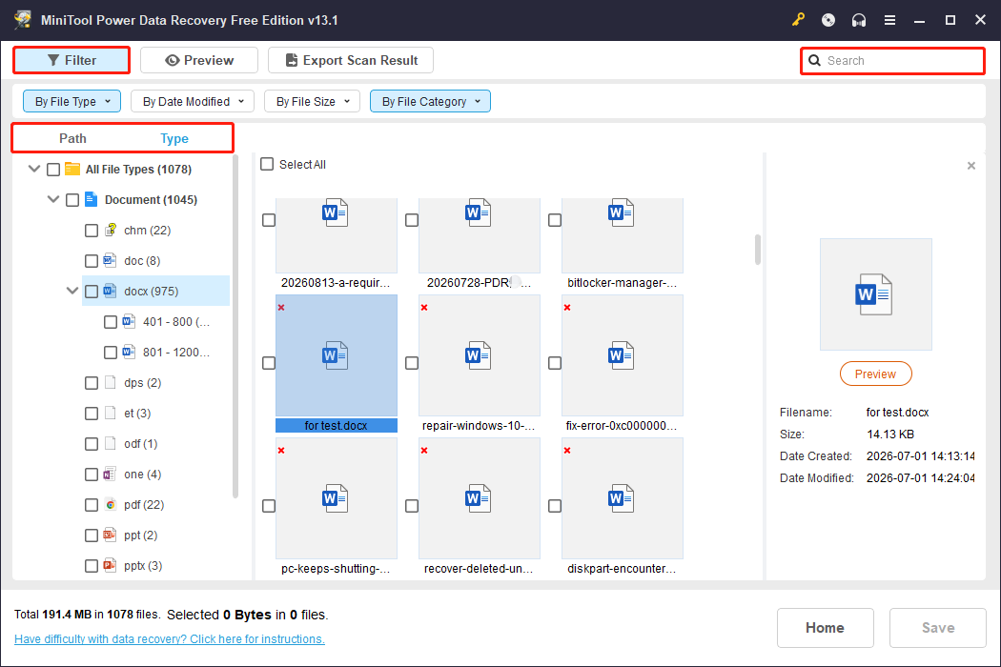Click the Document category blue icon
This screenshot has height=667, width=1001.
click(92, 199)
